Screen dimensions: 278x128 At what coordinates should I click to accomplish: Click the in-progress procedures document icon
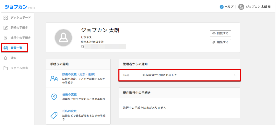pyautogui.click(x=6, y=38)
